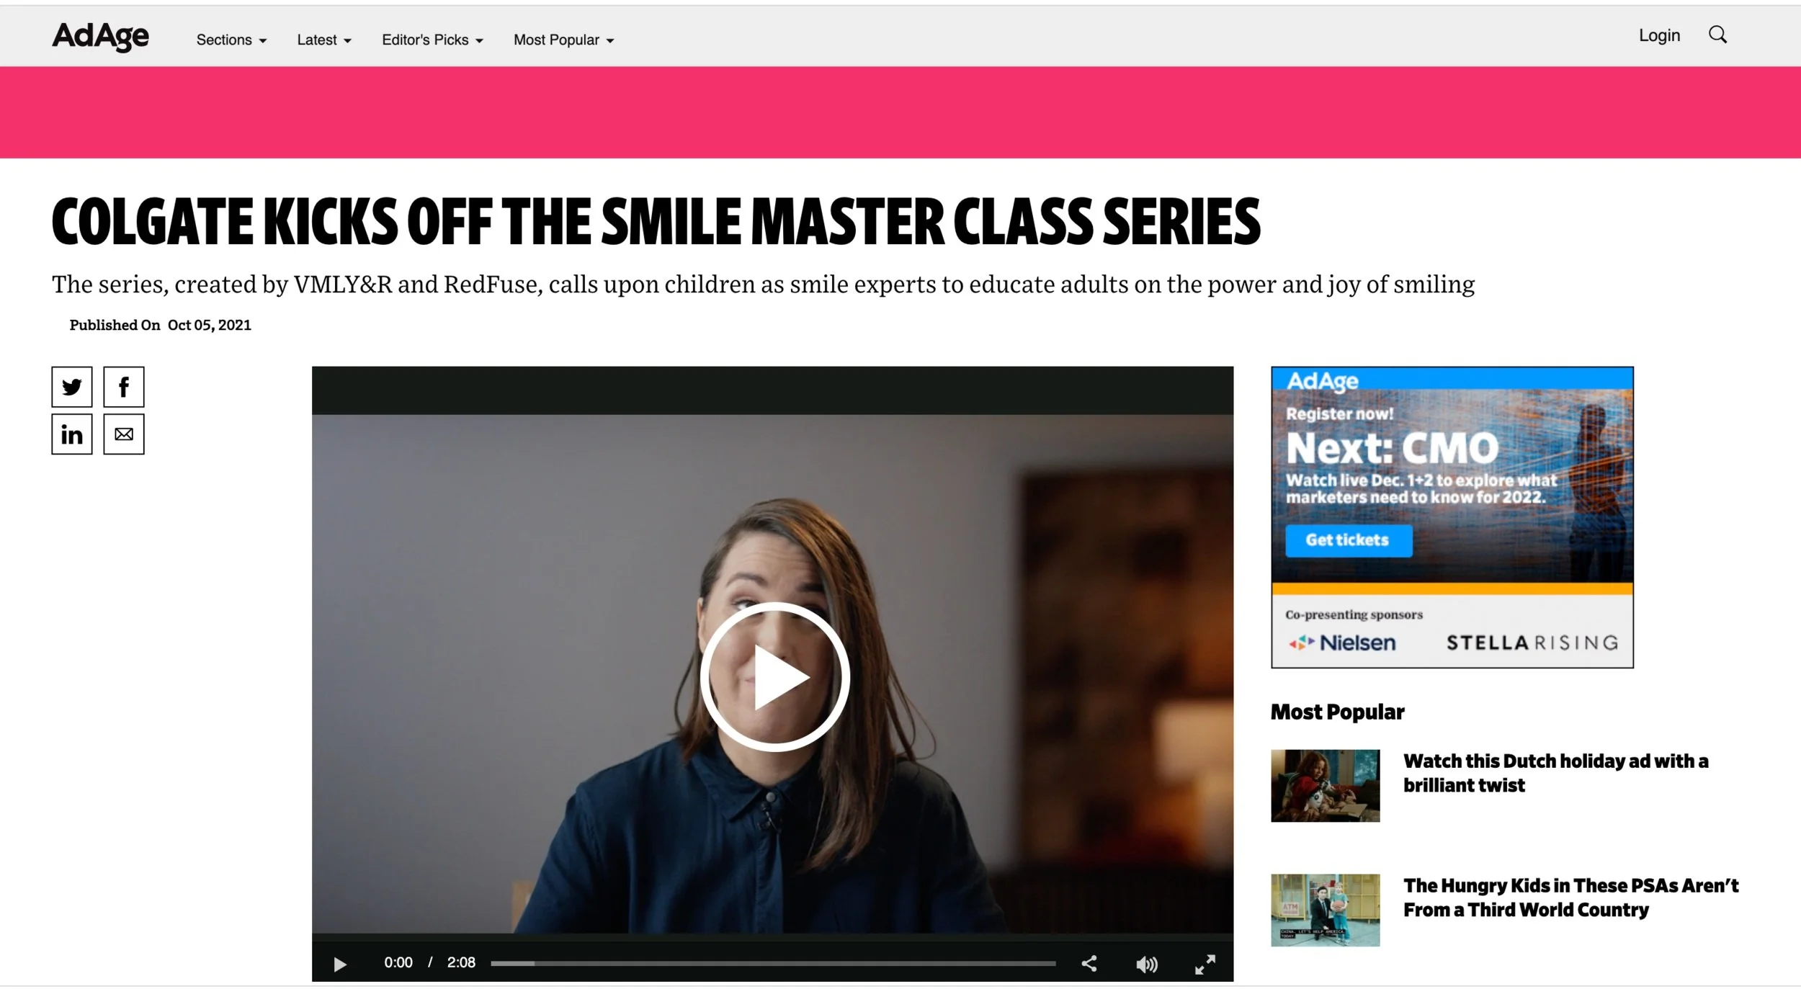Open site search magnifier
The width and height of the screenshot is (1801, 989).
1717,35
